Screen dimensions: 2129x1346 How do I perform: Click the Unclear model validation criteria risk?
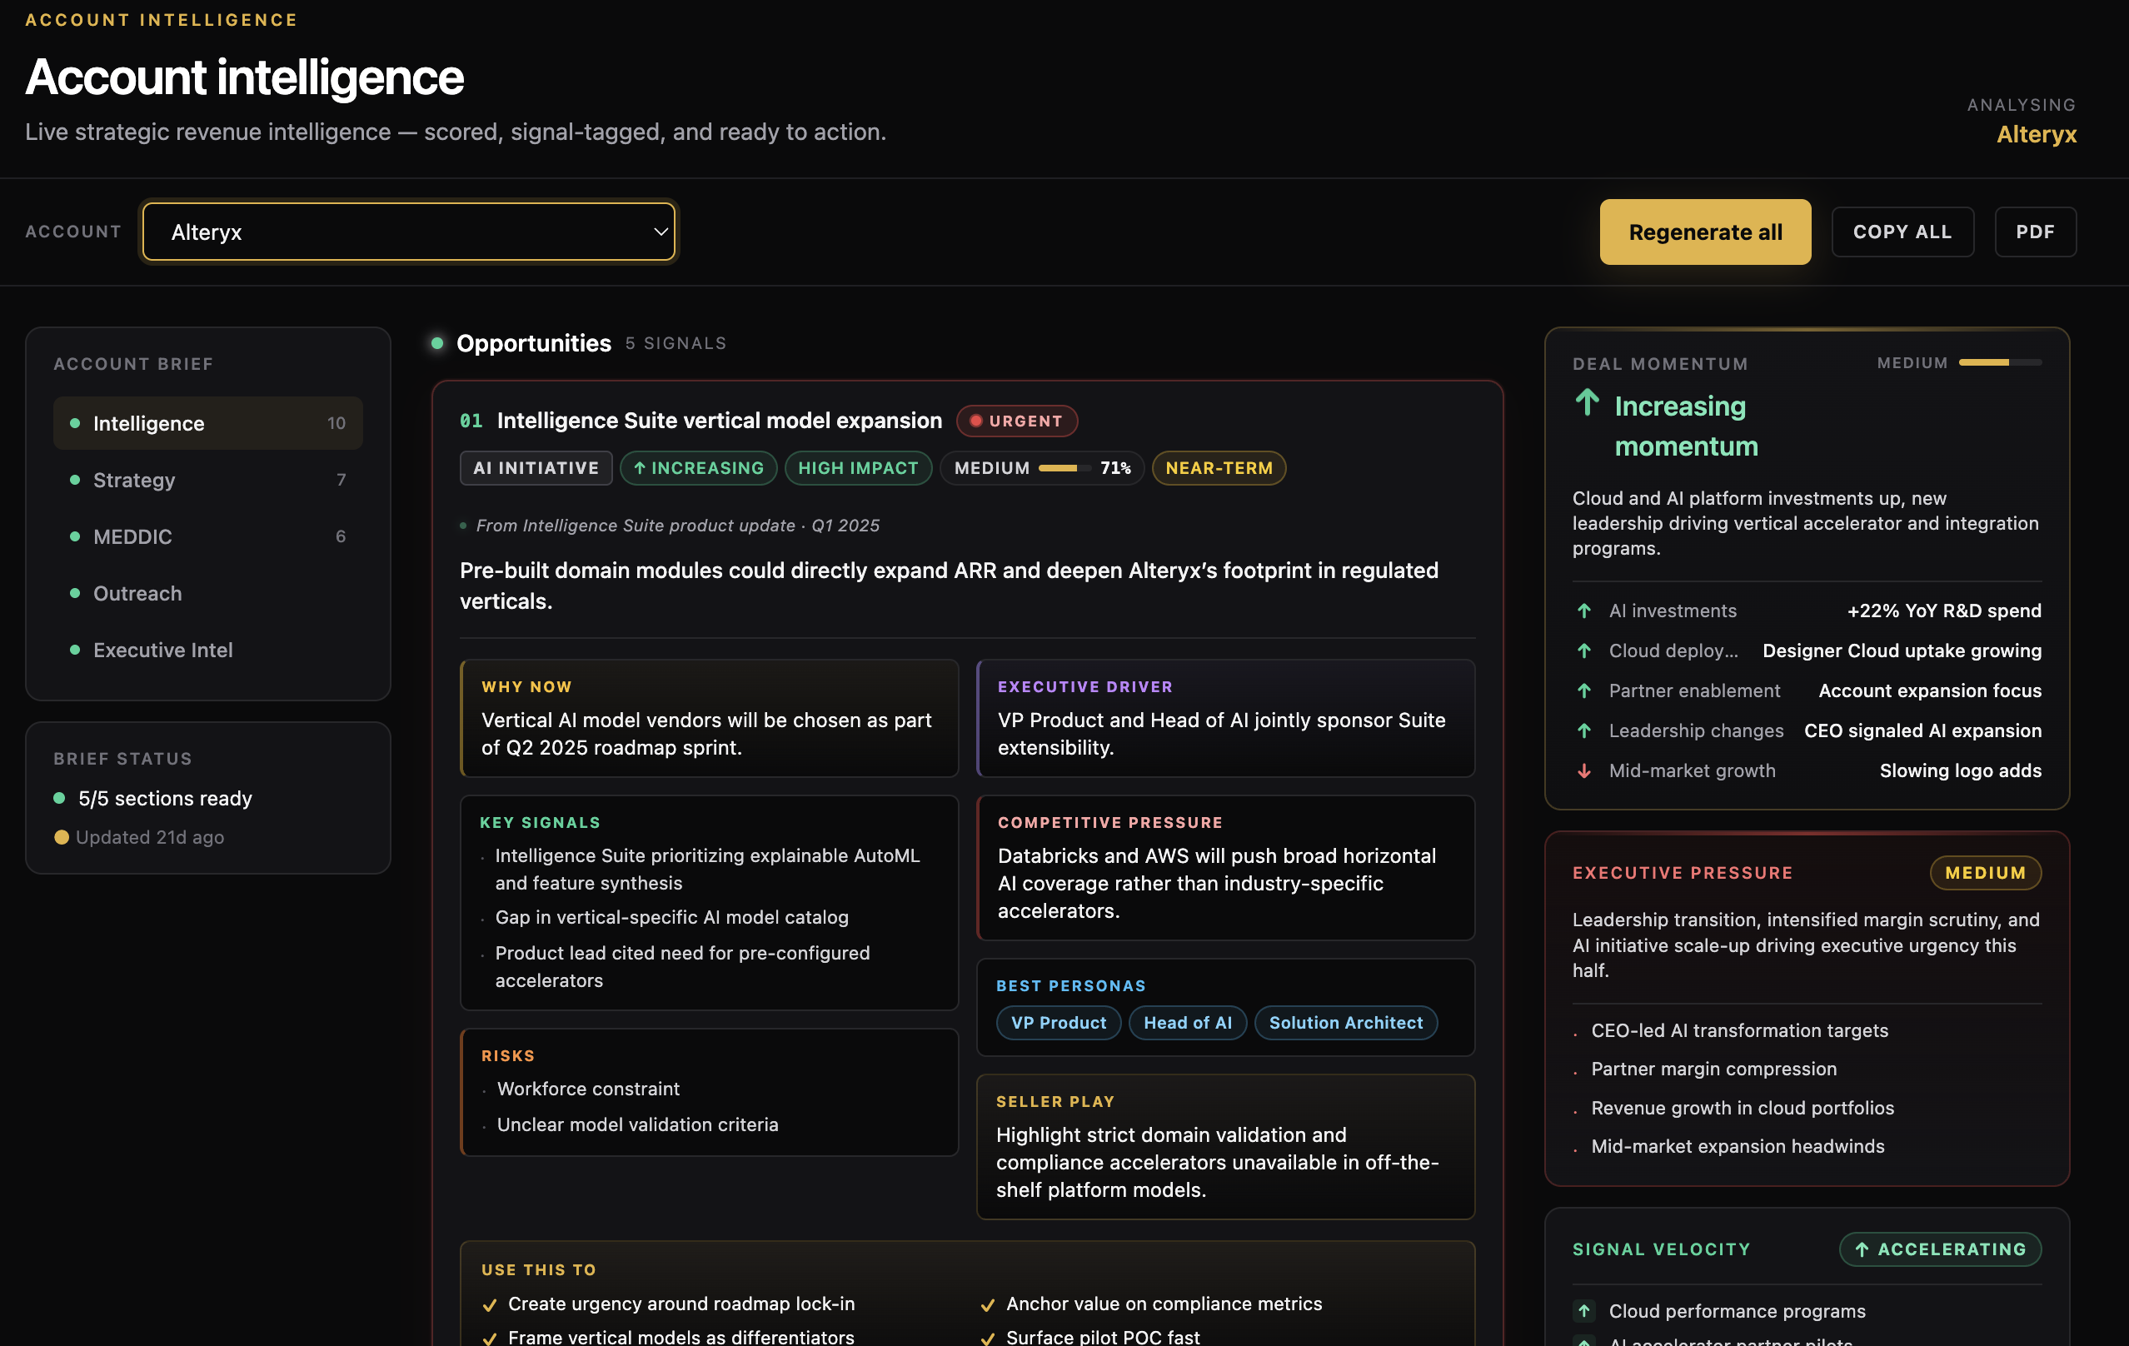[x=637, y=1124]
